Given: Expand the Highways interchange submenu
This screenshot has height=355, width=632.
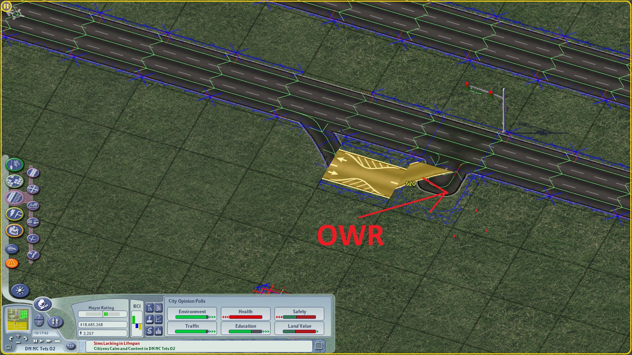Looking at the screenshot, I should (33, 189).
